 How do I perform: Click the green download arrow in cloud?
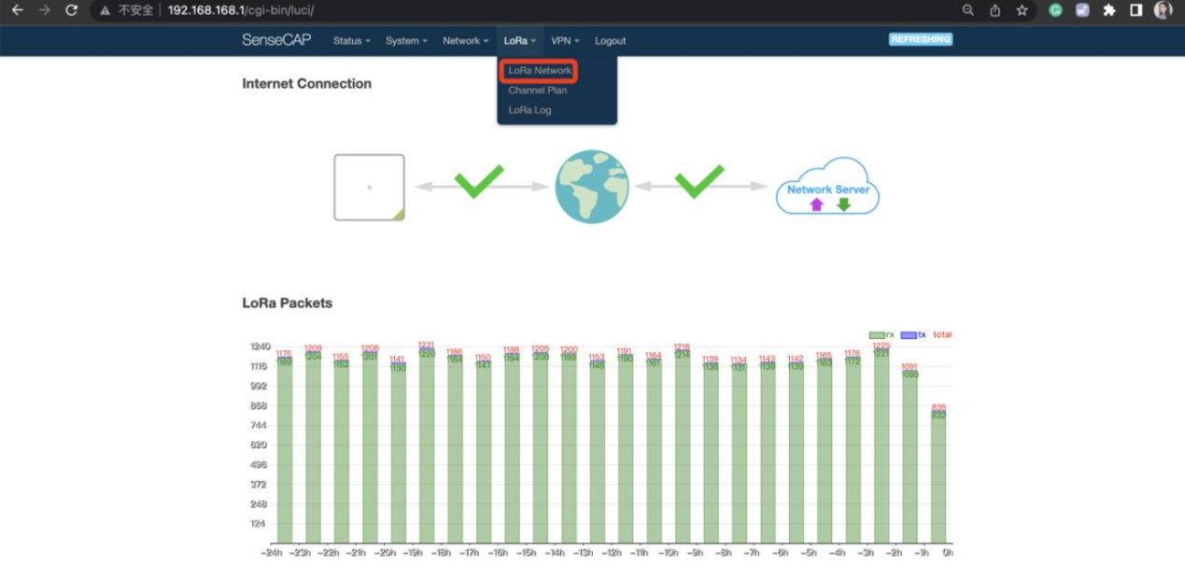(x=843, y=204)
